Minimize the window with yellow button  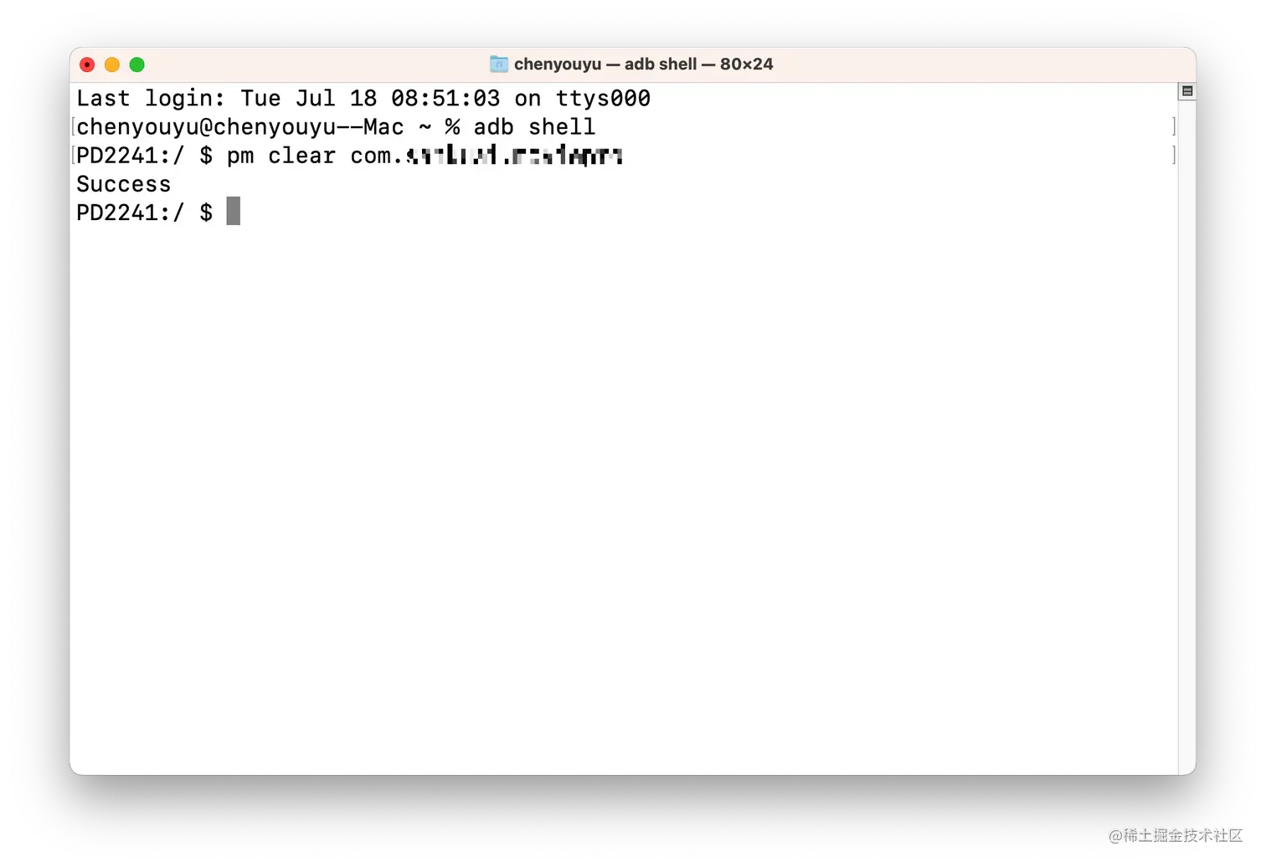112,64
